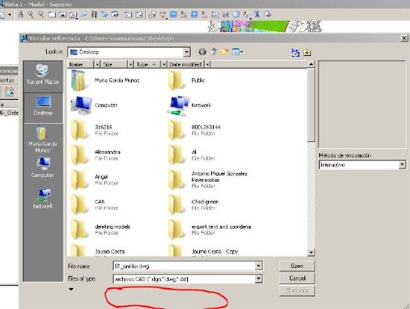Viewport: 410px width, 309px height.
Task: Select the Antonio Miguel Gonzalez folder
Action: [208, 180]
